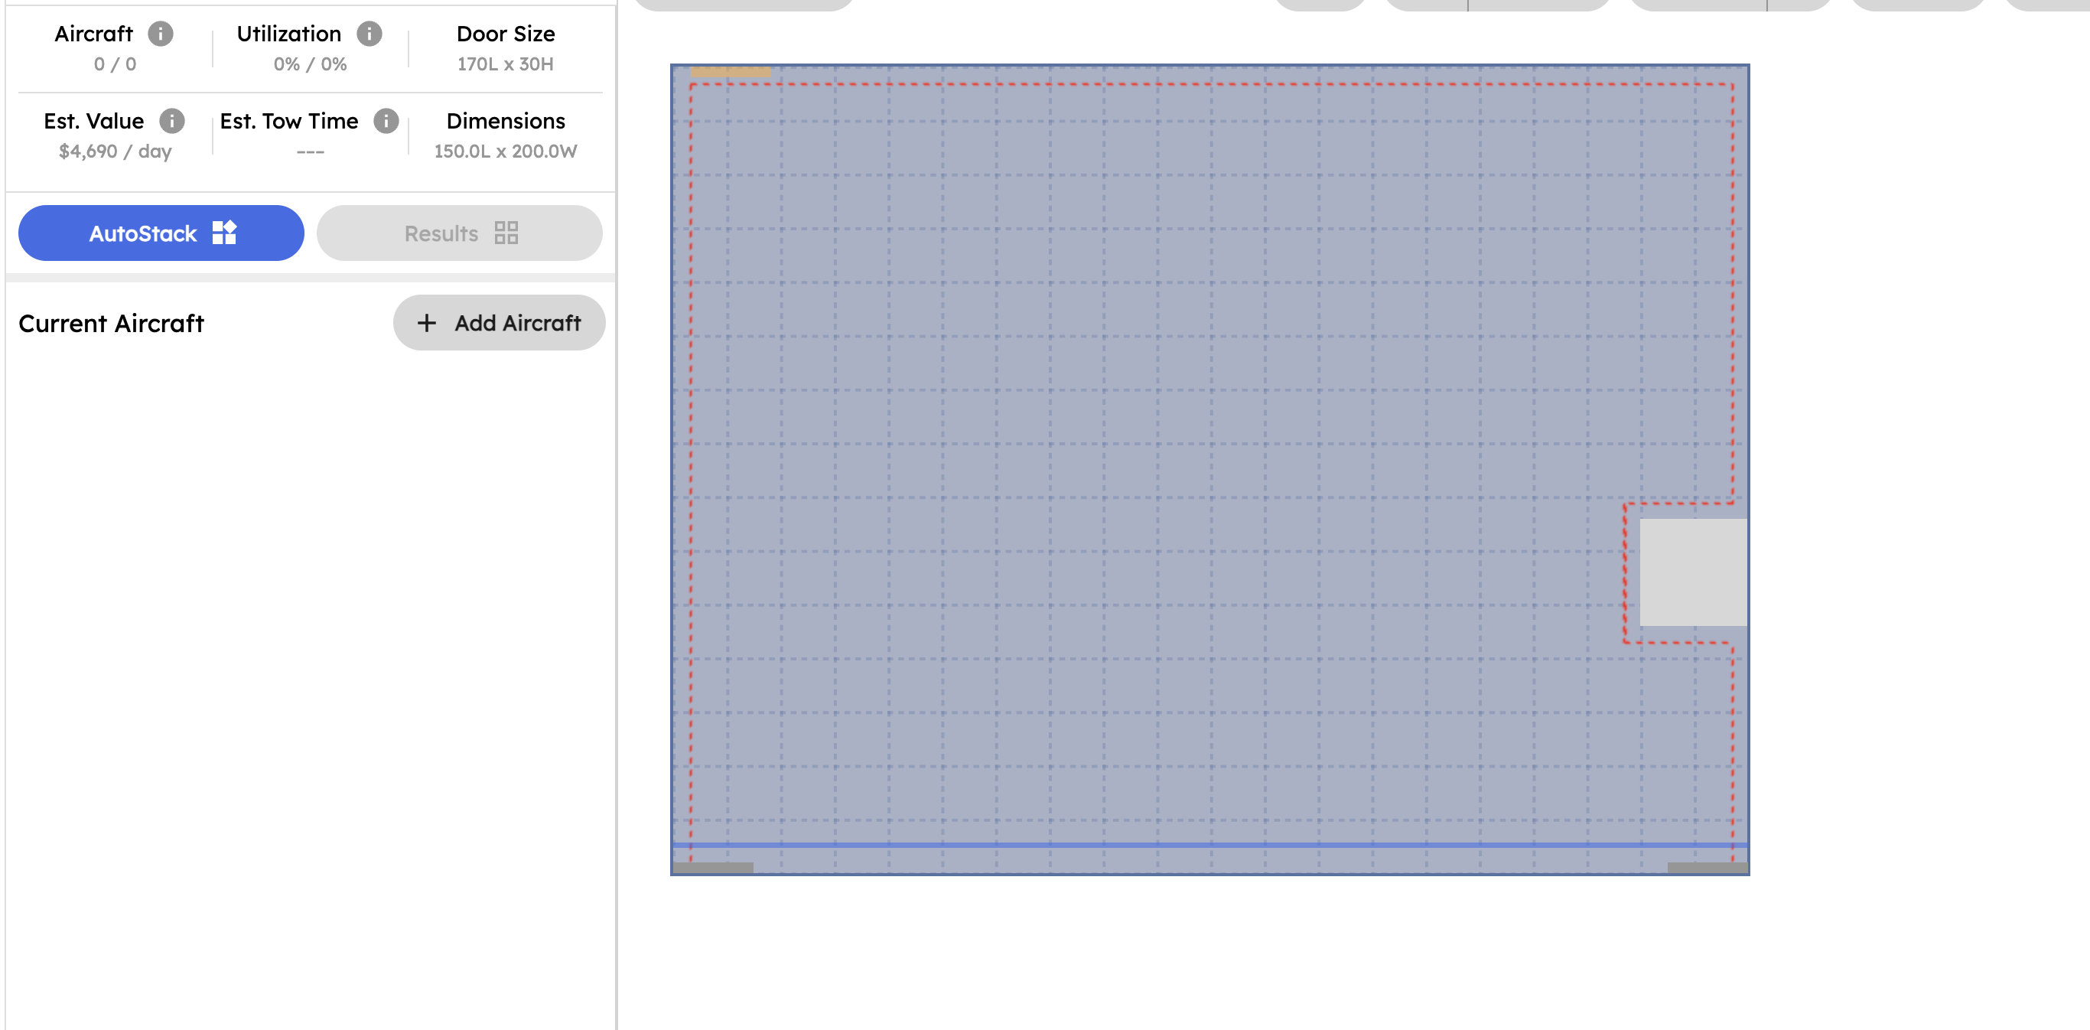This screenshot has width=2090, height=1030.
Task: Click the 0% / 0% utilization value
Action: tap(310, 64)
